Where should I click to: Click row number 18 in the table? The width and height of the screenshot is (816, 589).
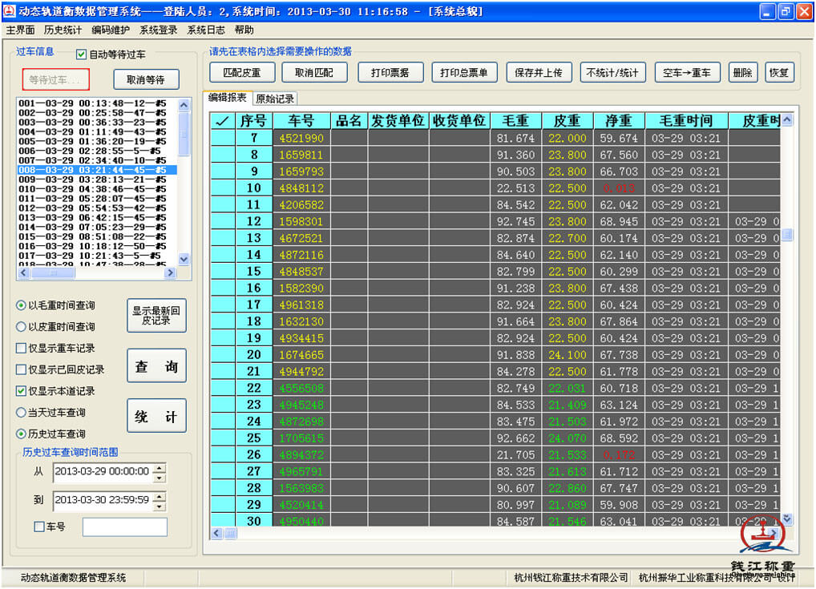click(254, 321)
